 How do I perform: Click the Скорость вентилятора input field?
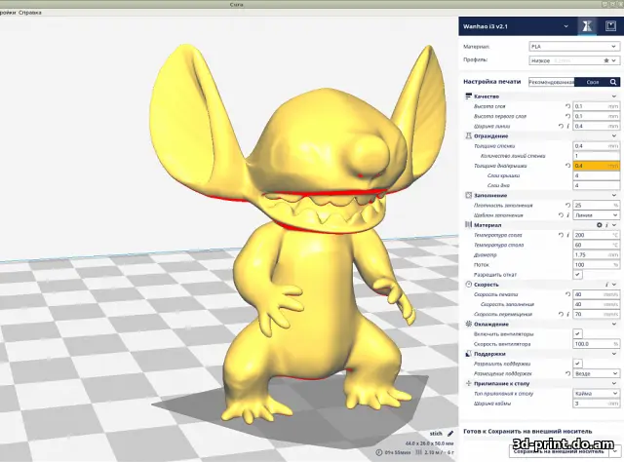tap(596, 344)
